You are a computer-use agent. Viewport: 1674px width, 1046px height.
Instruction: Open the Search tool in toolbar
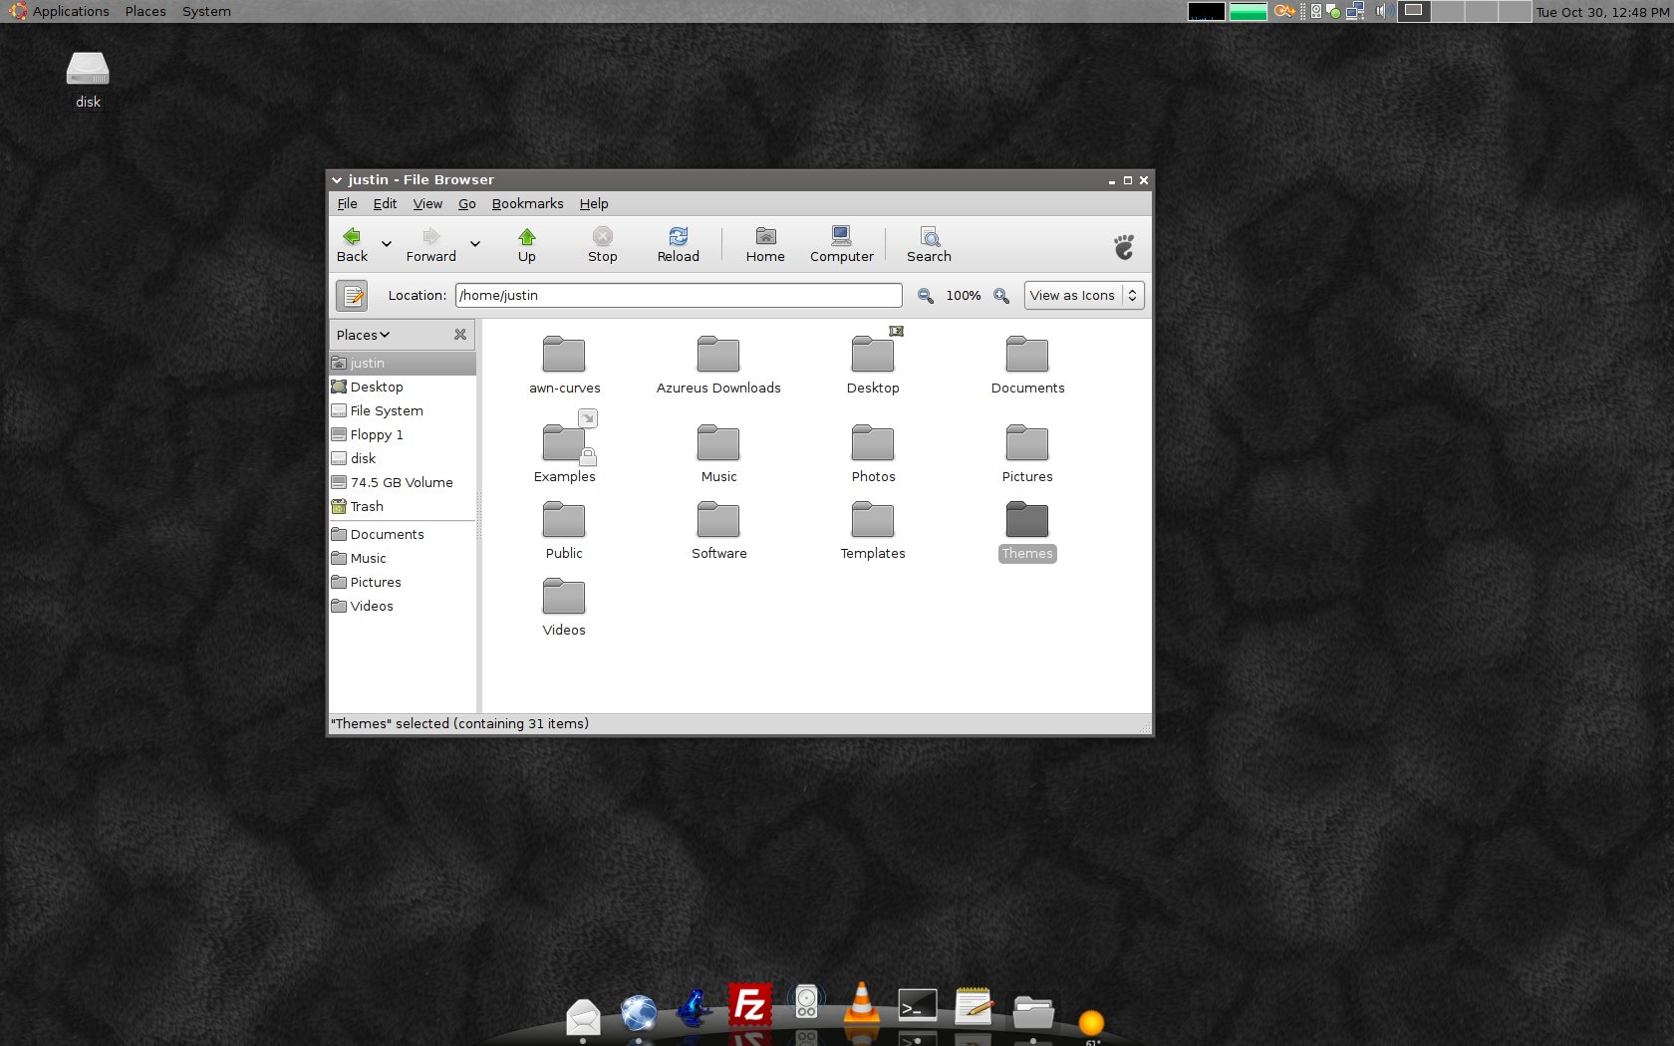click(x=929, y=244)
